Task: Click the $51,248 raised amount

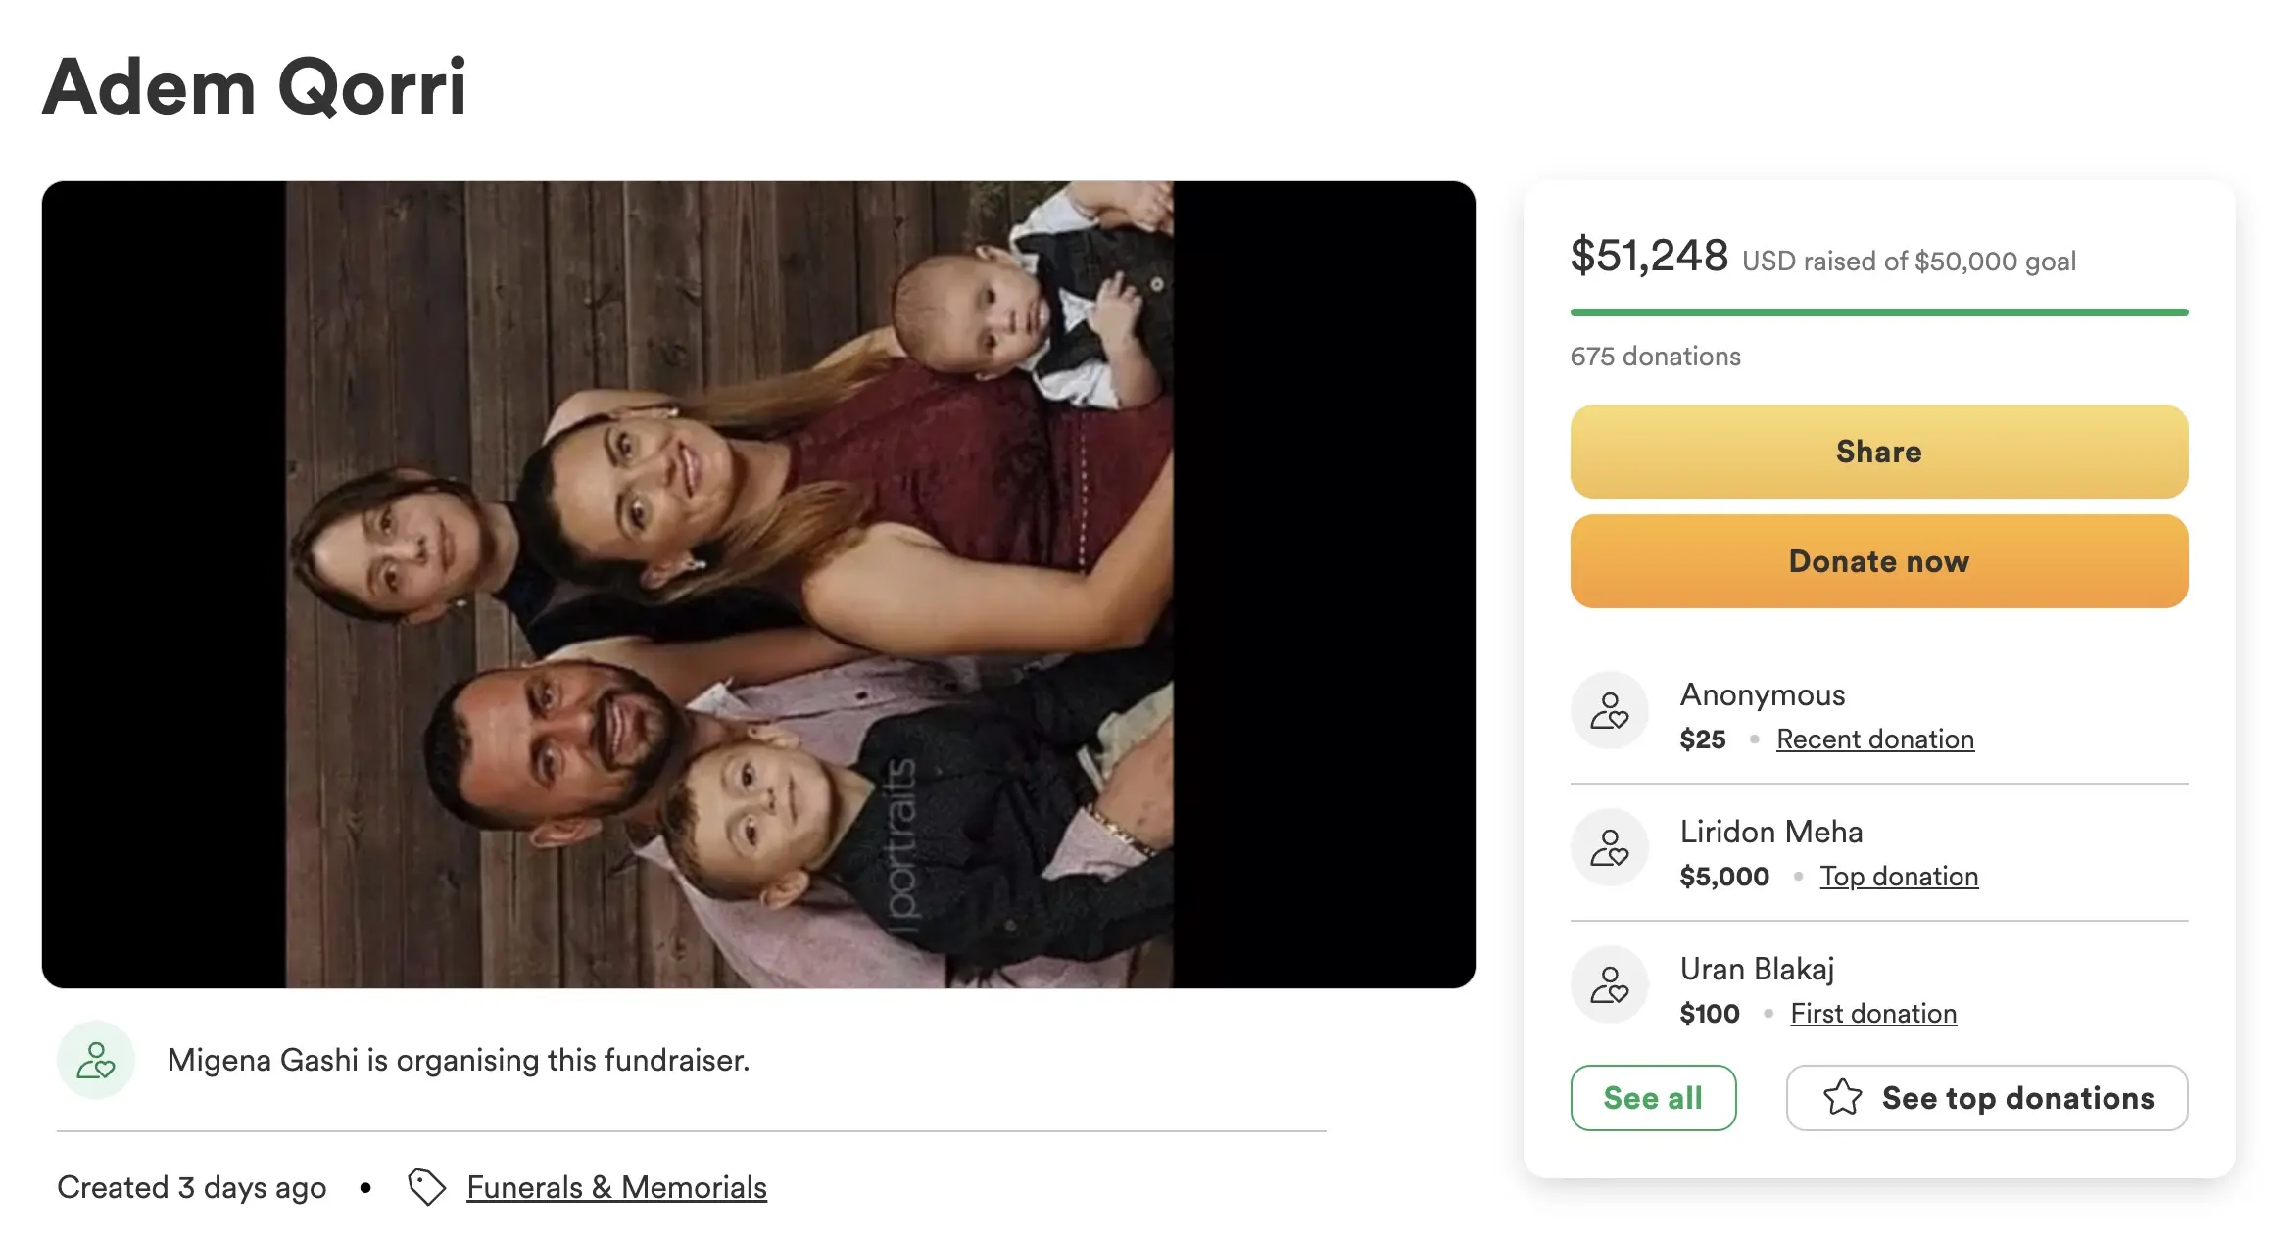Action: coord(1649,257)
